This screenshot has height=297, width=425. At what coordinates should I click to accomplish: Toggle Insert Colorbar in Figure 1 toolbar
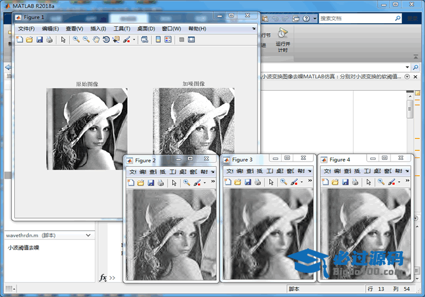point(158,40)
